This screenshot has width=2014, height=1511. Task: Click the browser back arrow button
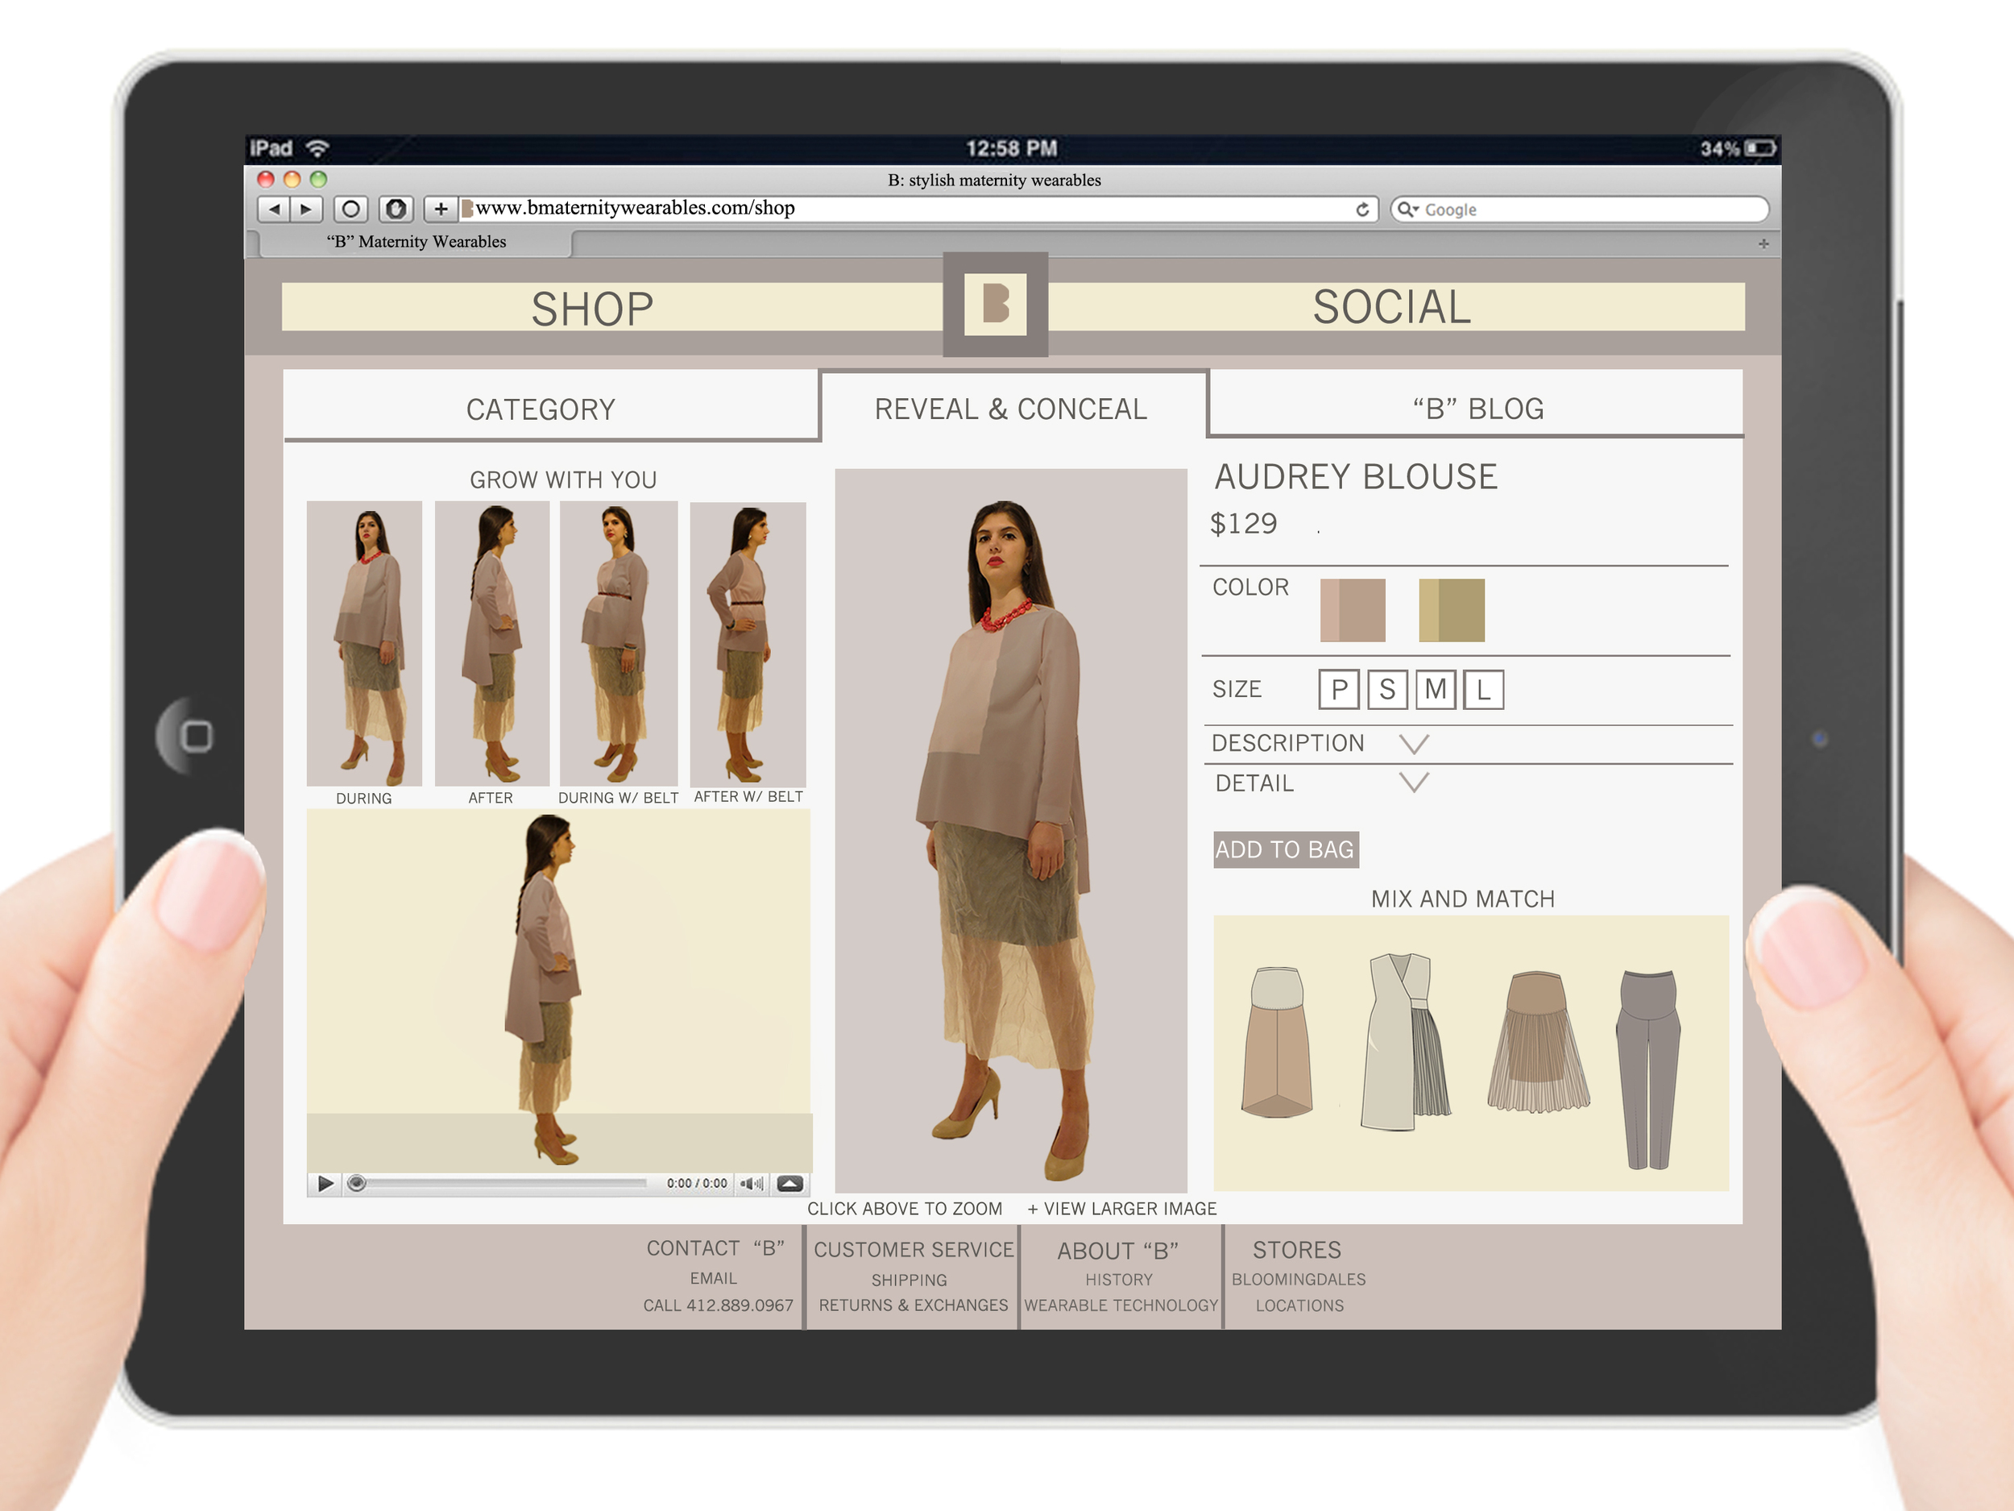click(274, 210)
